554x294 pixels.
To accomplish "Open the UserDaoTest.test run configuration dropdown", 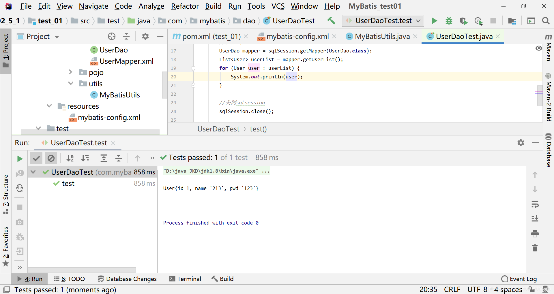I will tap(383, 21).
